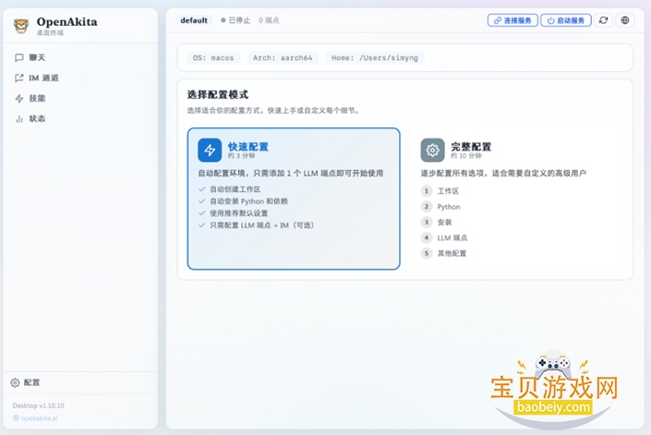Click the 聊天 chat bubble icon
651x435 pixels.
click(x=19, y=57)
